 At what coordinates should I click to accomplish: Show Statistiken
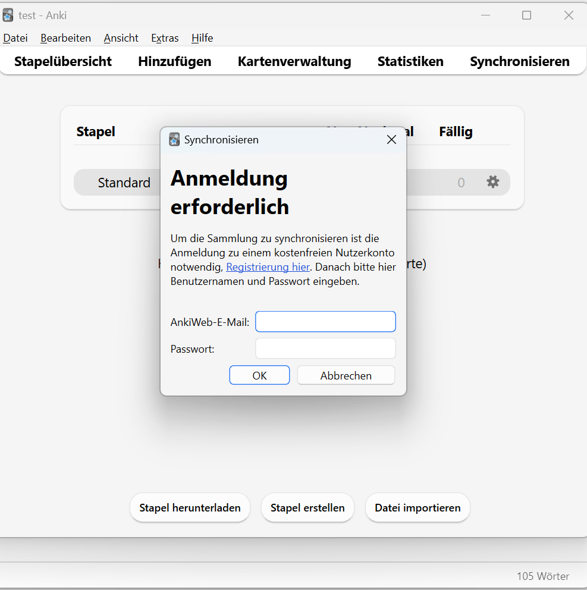[410, 61]
